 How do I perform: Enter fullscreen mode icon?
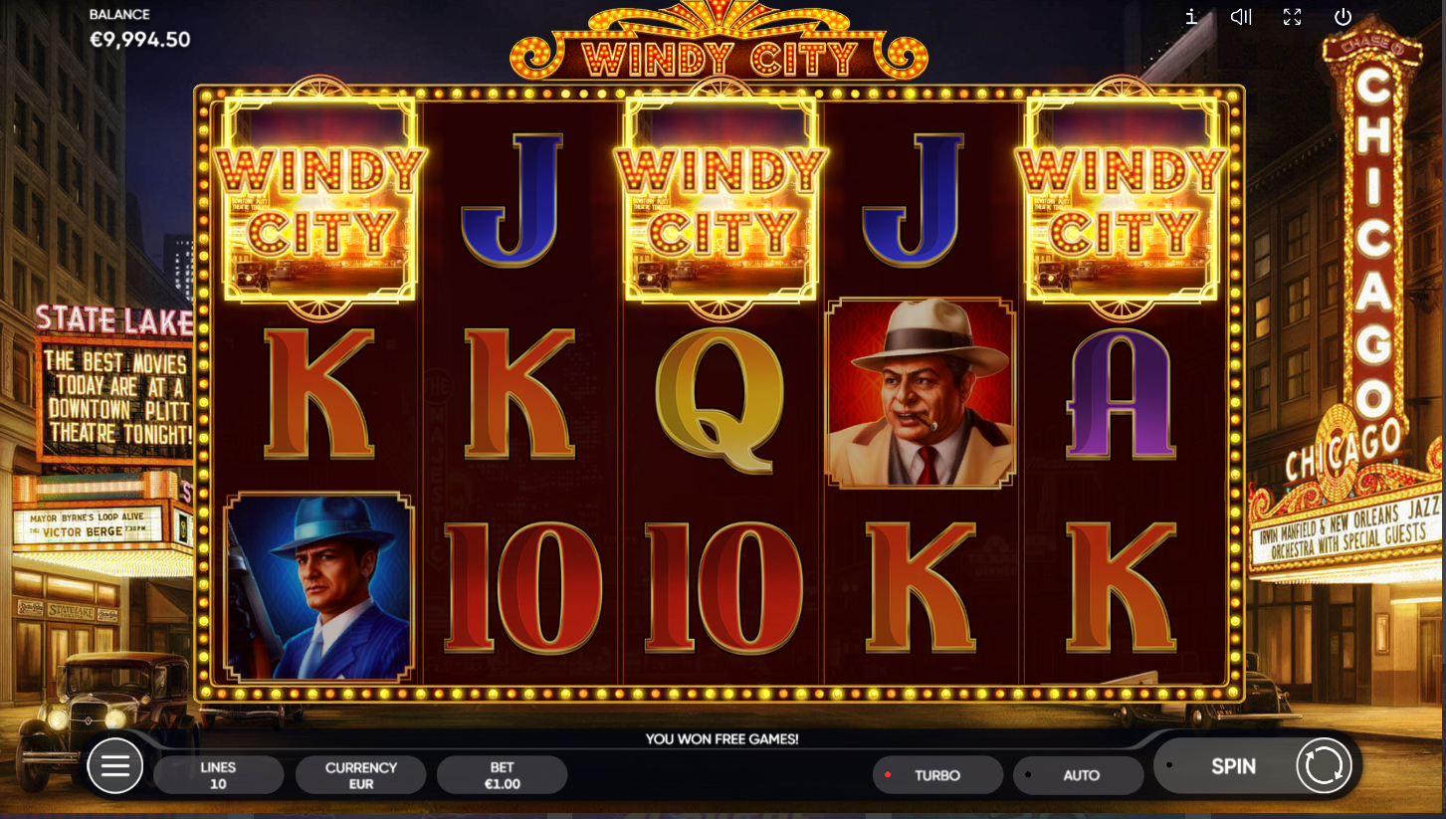pyautogui.click(x=1292, y=17)
